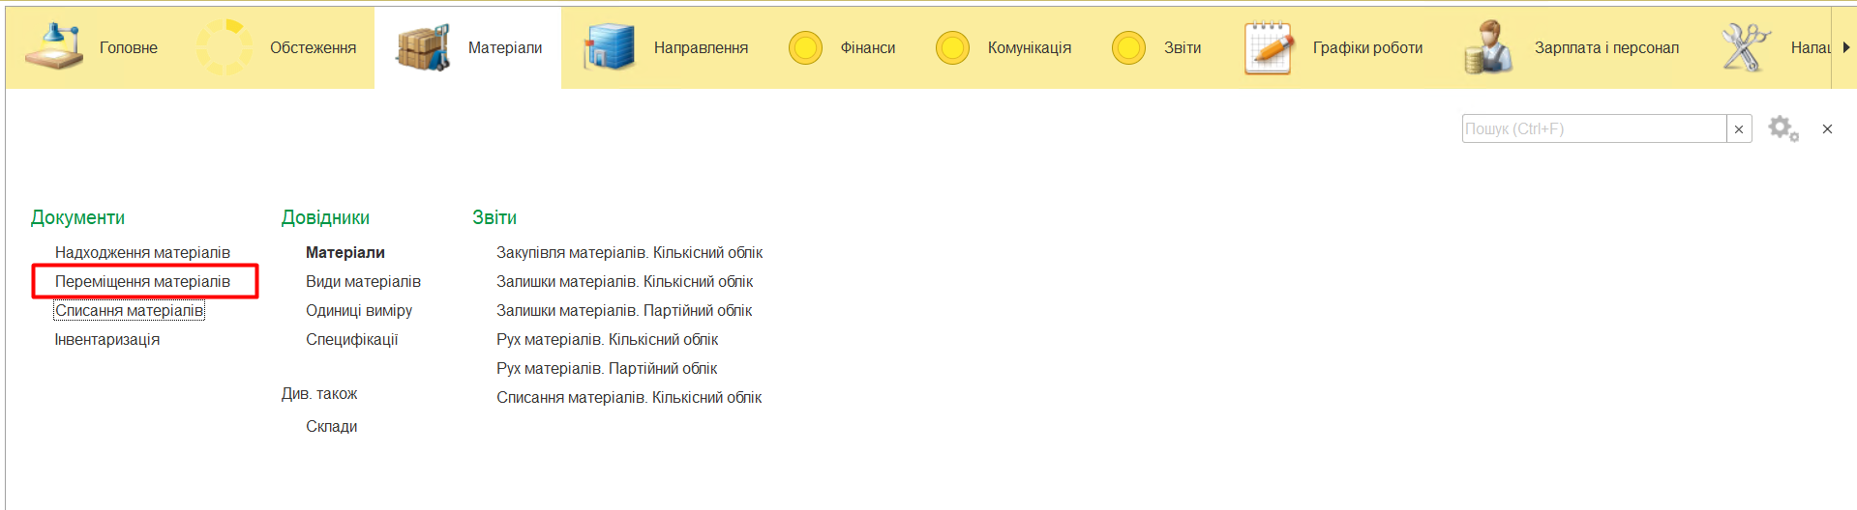Viewport: 1857px width, 510px height.
Task: Close the functions menu panel
Action: (x=1827, y=129)
